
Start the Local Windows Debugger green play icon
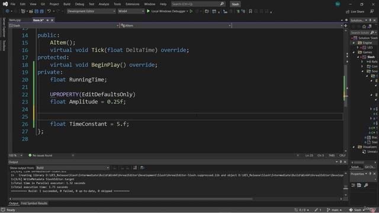(x=149, y=11)
